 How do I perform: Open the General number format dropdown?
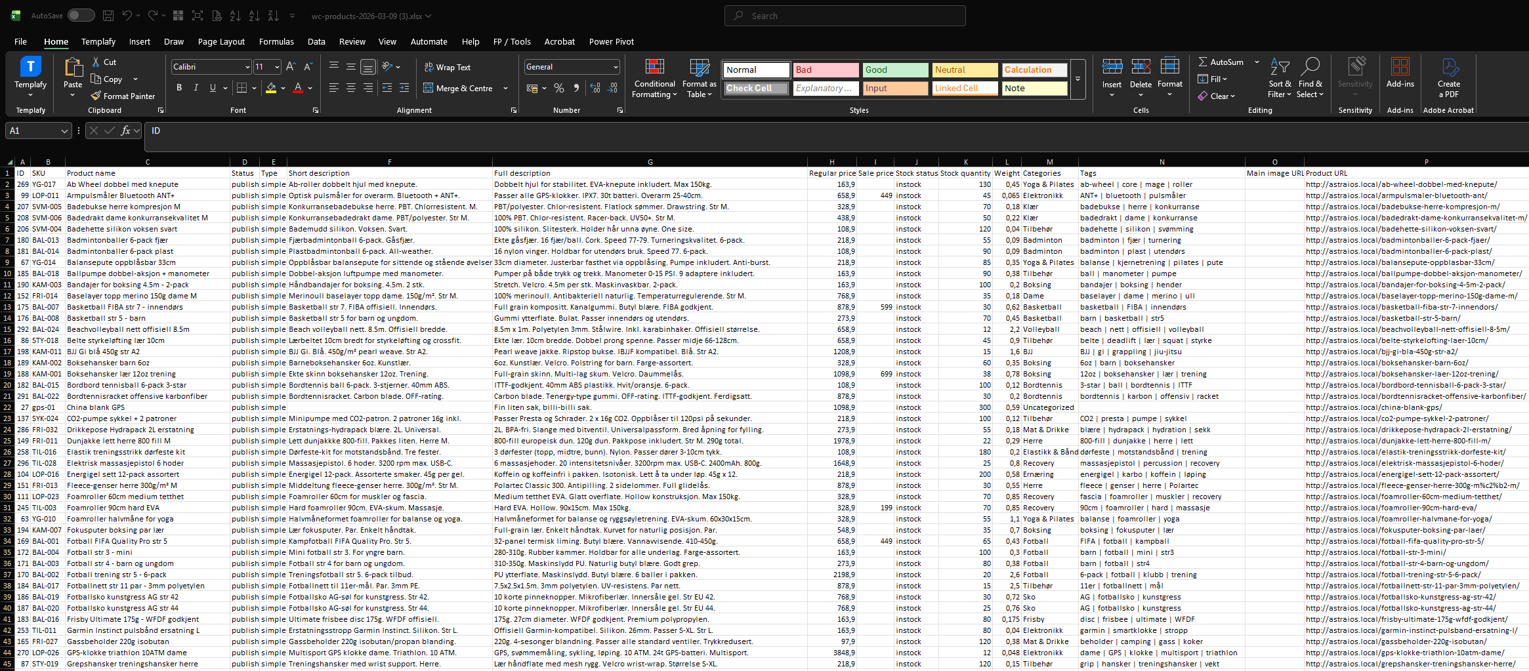click(616, 67)
